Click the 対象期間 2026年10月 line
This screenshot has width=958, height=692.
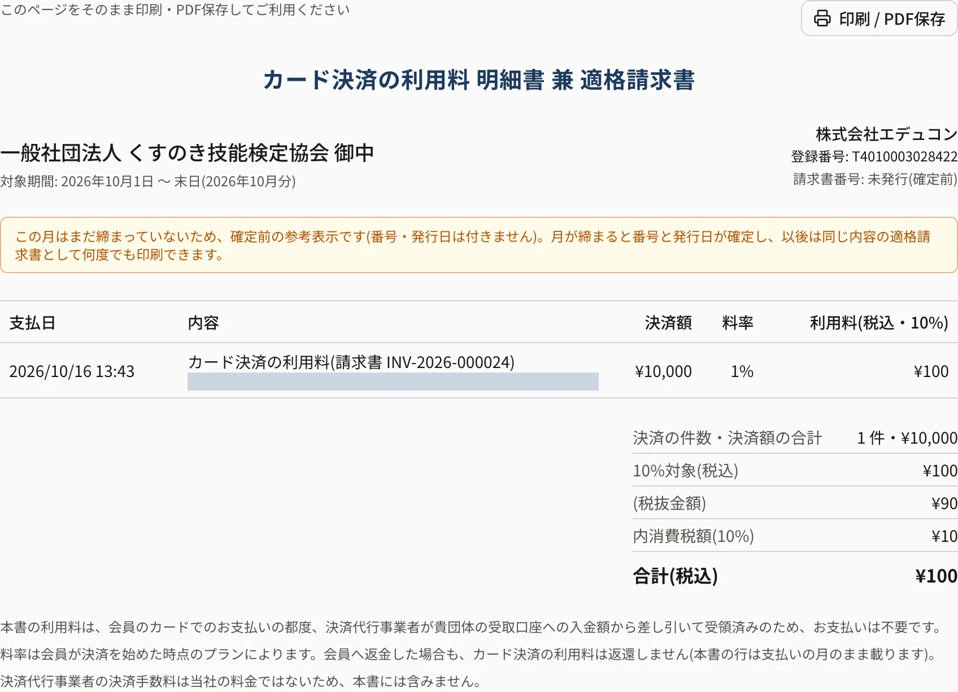pyautogui.click(x=148, y=181)
